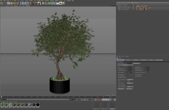The width and height of the screenshot is (169, 110).
Task: Go to start of animation
Action: [x=77, y=100]
